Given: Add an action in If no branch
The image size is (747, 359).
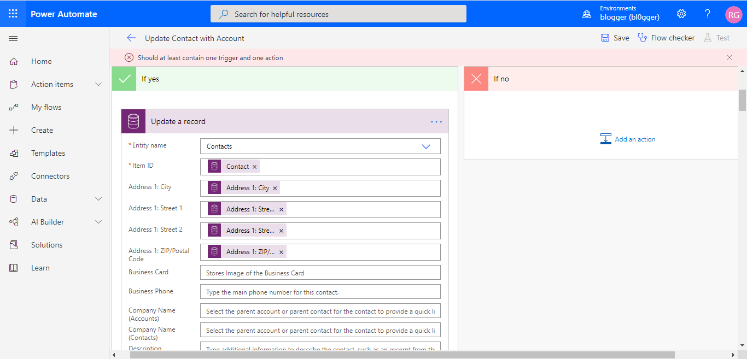Looking at the screenshot, I should (x=628, y=139).
